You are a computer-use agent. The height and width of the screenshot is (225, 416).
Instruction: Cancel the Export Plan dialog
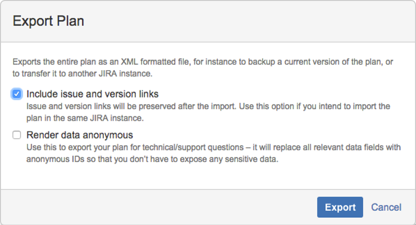(386, 207)
